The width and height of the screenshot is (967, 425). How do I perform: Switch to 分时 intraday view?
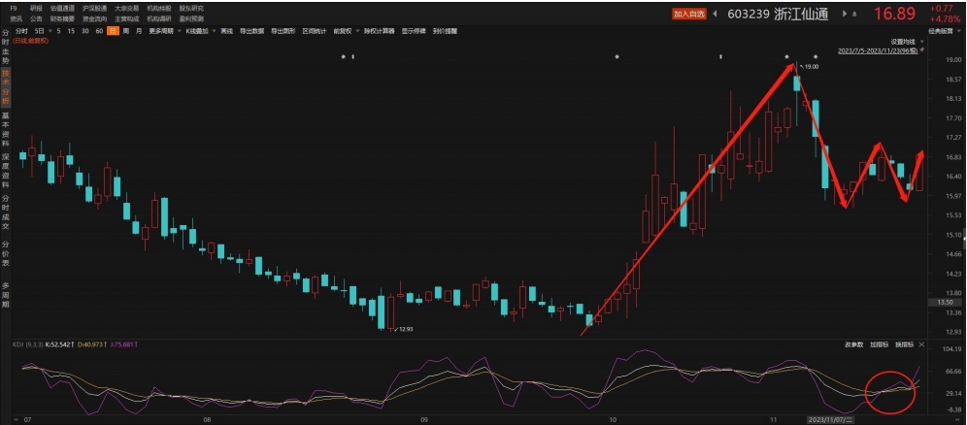[21, 31]
